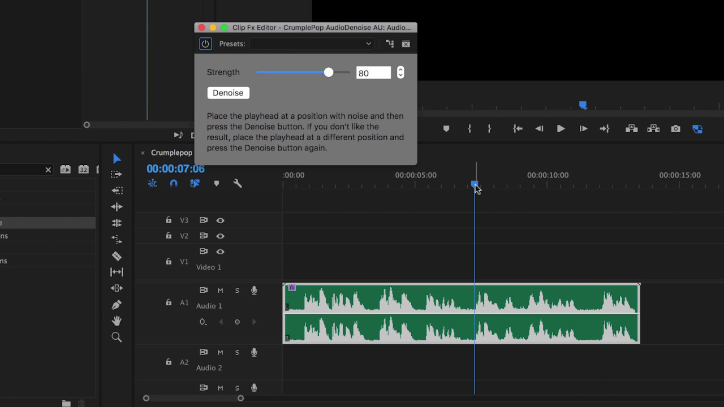The image size is (724, 407).
Task: Select the Selection arrow tool
Action: point(117,158)
